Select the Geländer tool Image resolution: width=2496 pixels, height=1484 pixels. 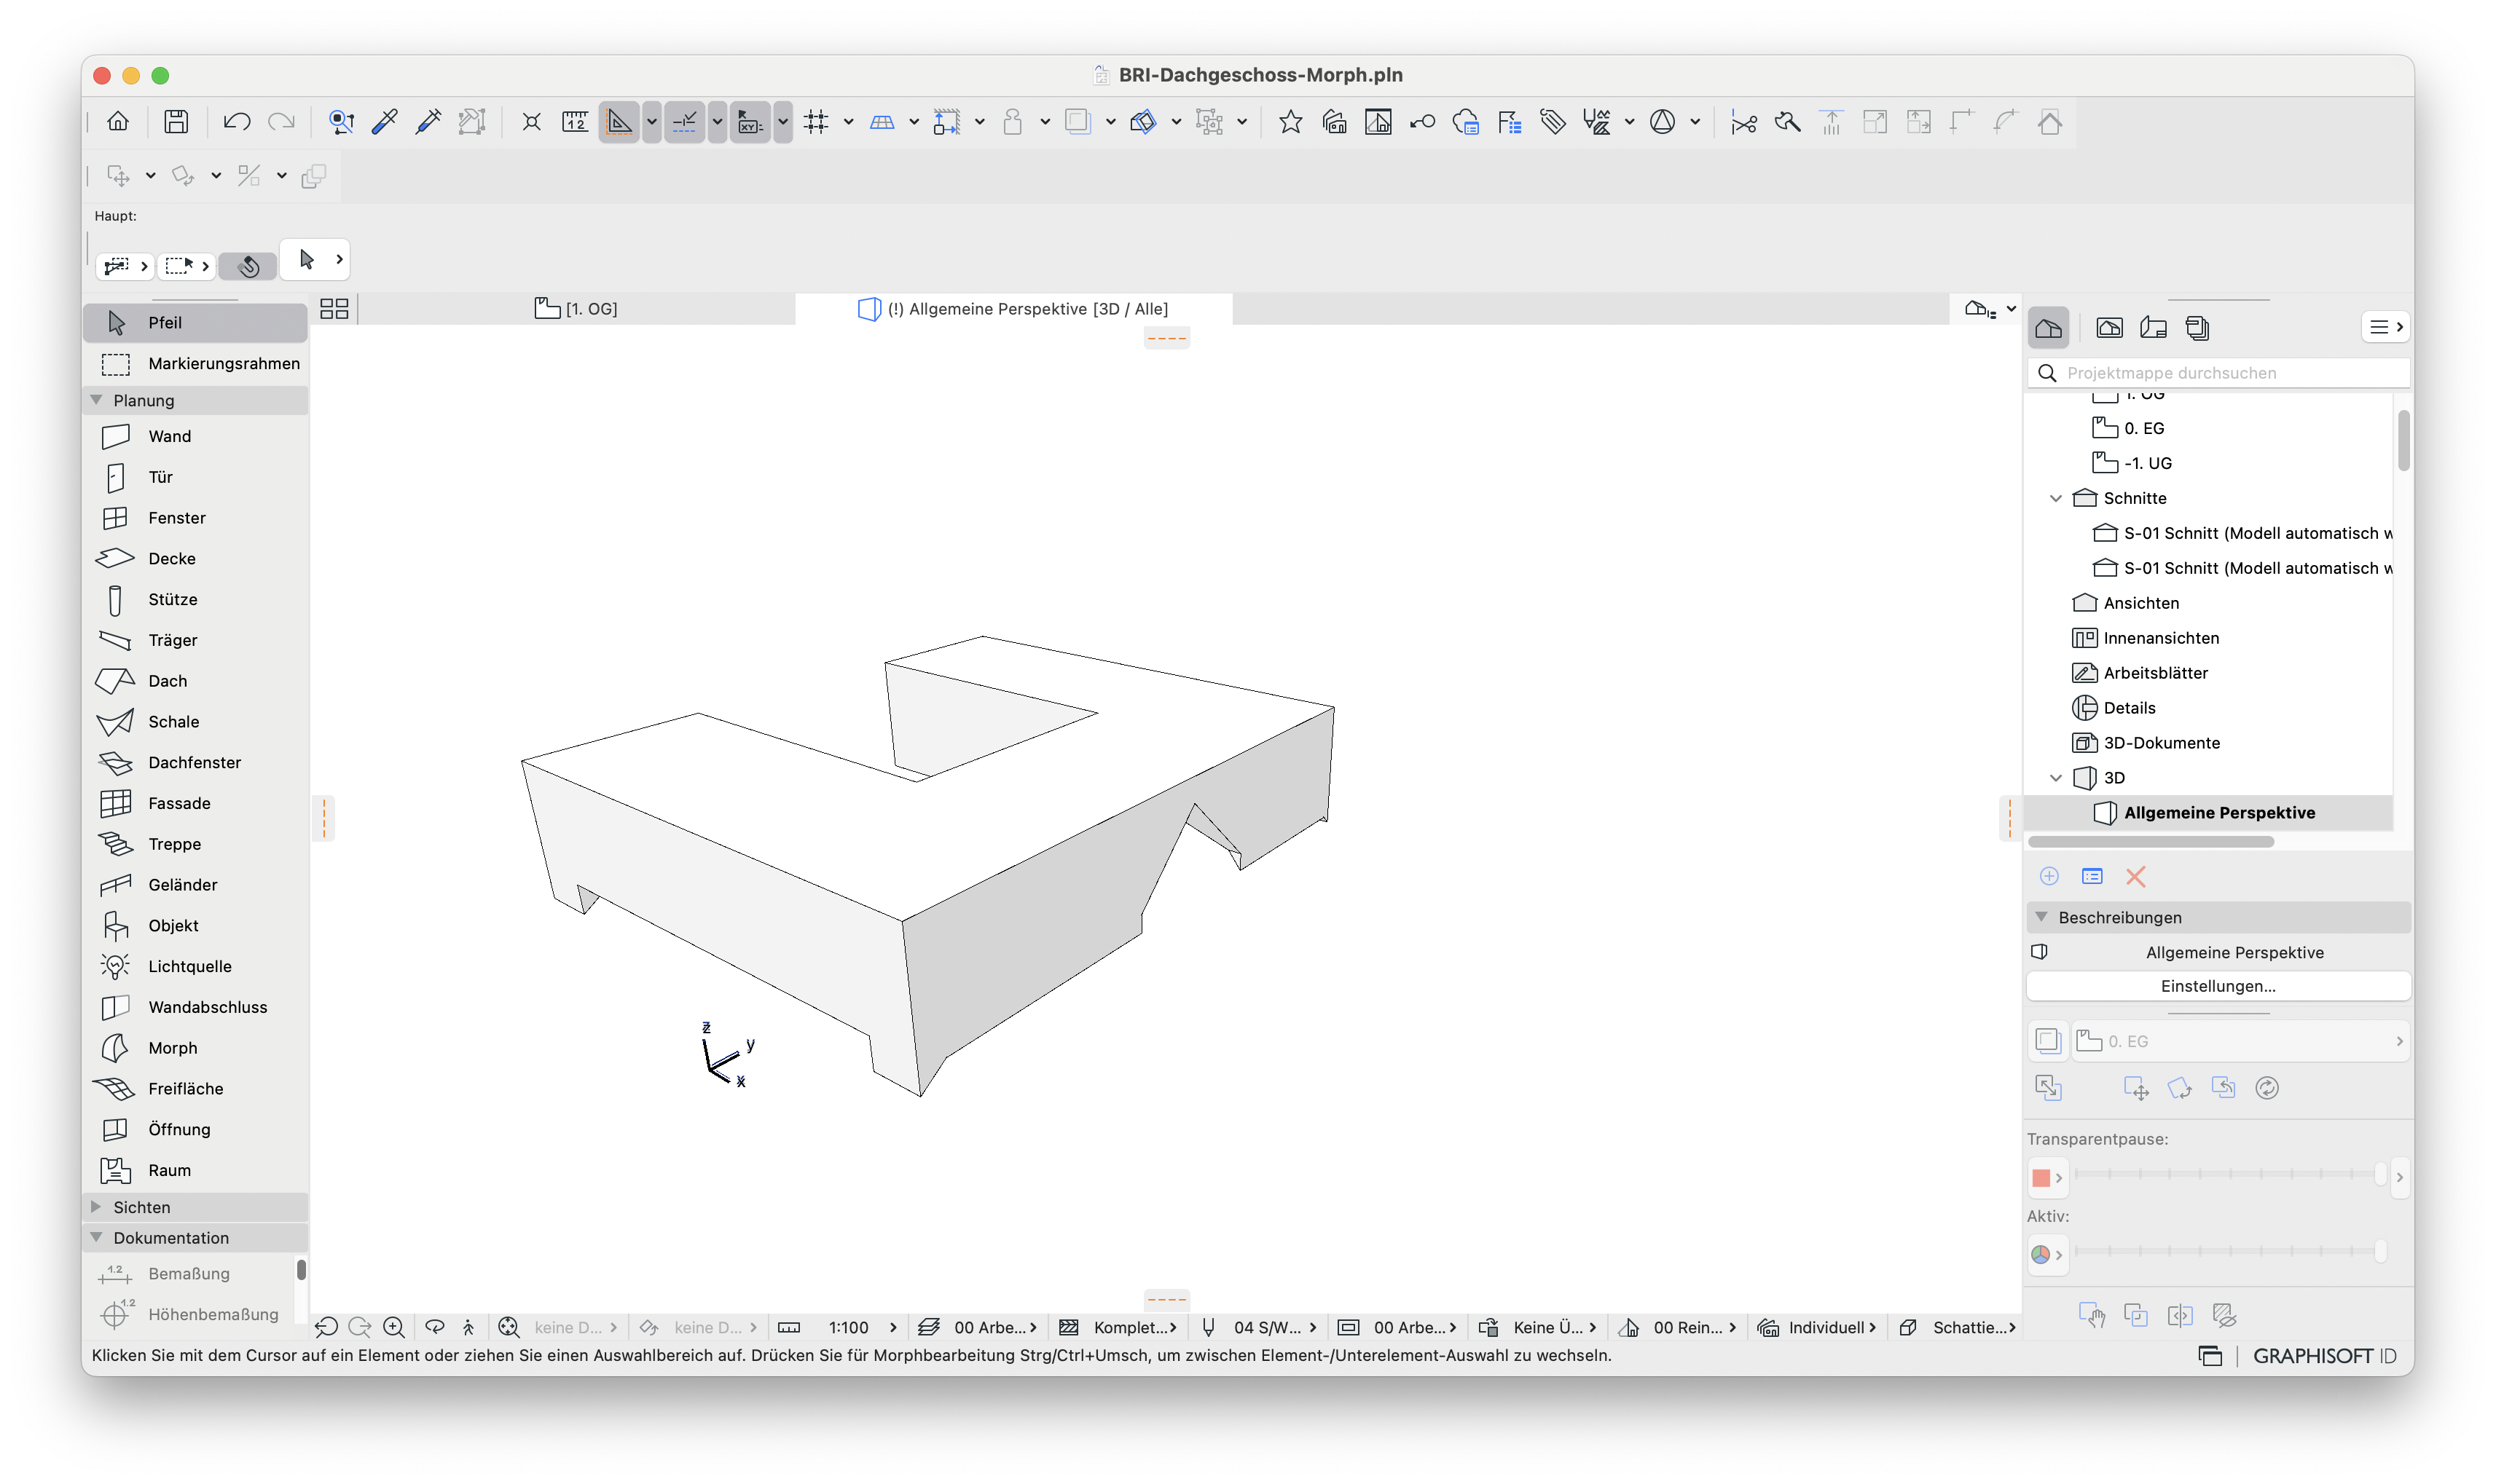click(195, 886)
